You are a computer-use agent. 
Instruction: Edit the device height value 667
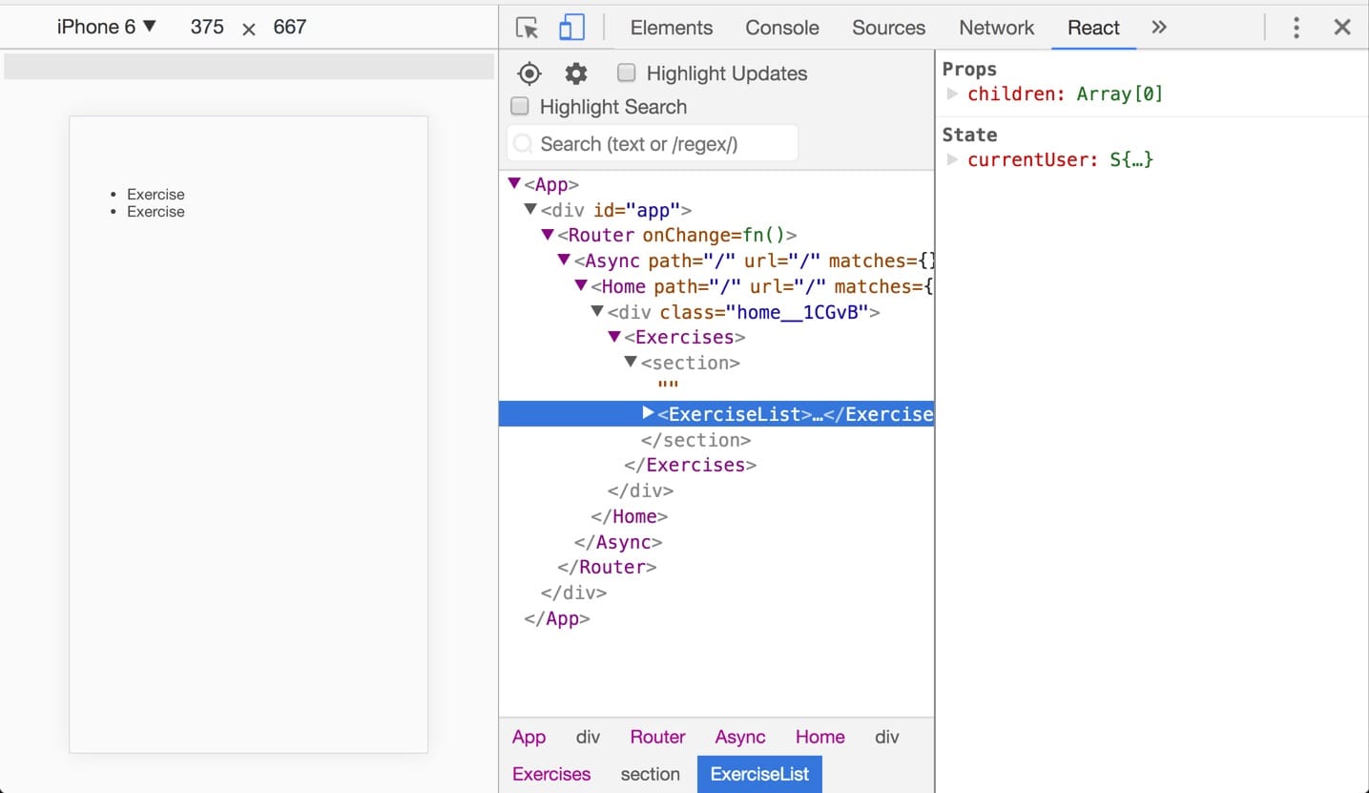tap(290, 27)
